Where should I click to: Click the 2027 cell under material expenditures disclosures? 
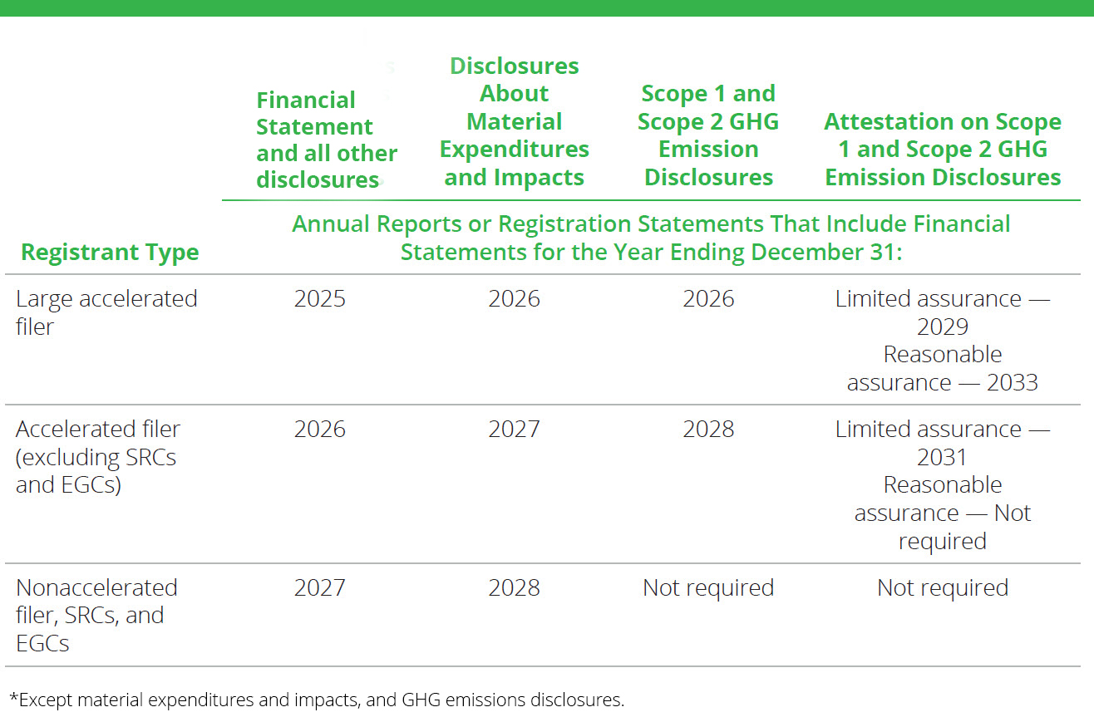pos(514,429)
